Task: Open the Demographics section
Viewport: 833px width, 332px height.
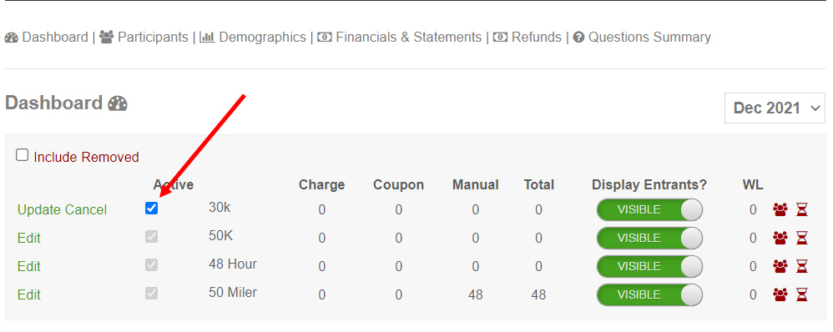Action: 253,38
